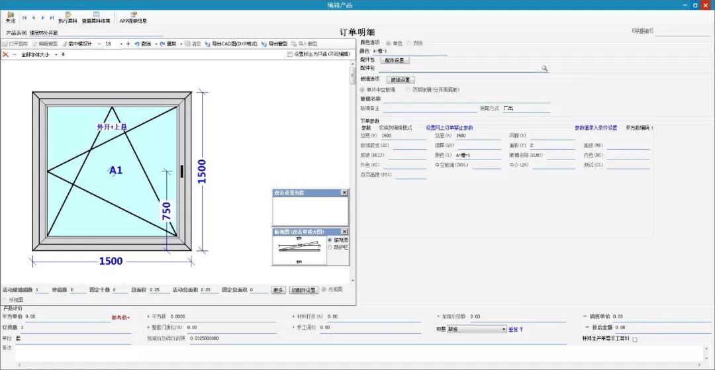Image resolution: width=715 pixels, height=370 pixels.
Task: Click 切换到编辑模式 link
Action: point(395,128)
